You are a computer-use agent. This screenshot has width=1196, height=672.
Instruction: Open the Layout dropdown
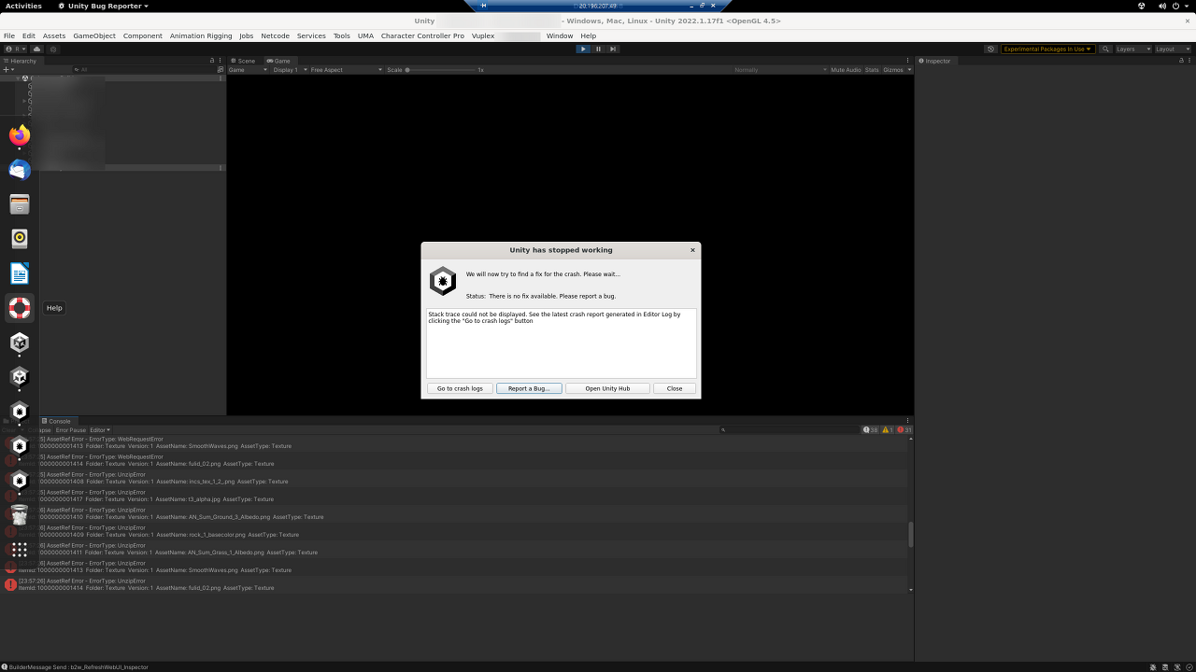tap(1173, 49)
